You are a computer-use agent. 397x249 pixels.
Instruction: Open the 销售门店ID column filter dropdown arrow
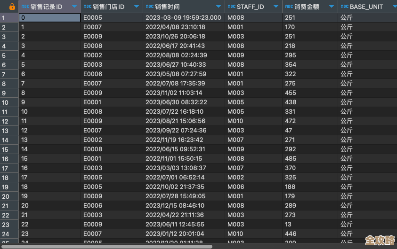click(x=137, y=7)
